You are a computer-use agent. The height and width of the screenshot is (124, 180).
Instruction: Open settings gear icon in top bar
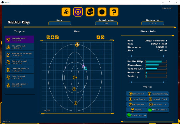102,12
